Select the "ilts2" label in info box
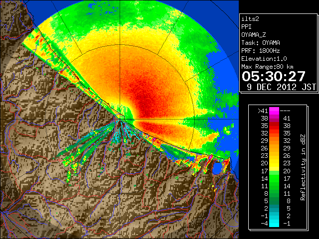Screen dimensions: 319x239 pos(250,19)
